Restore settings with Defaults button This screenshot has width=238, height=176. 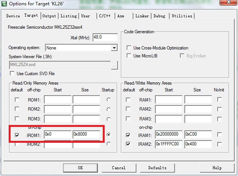pyautogui.click(x=158, y=168)
